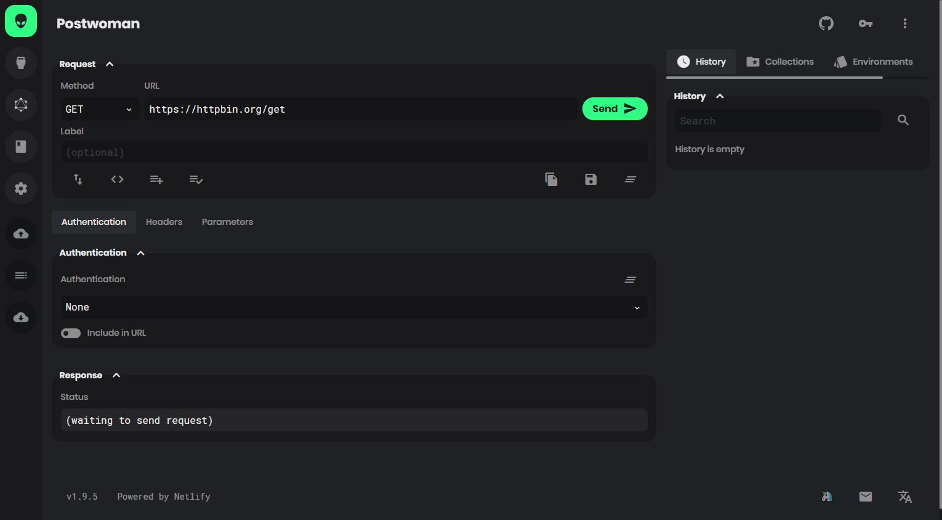Click the 'Include in URL' label text

click(x=116, y=333)
